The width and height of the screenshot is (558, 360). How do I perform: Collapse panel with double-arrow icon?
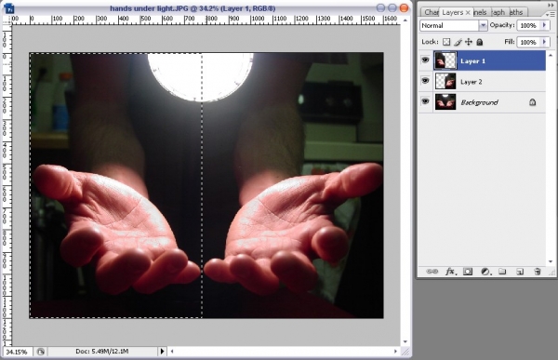pos(551,5)
